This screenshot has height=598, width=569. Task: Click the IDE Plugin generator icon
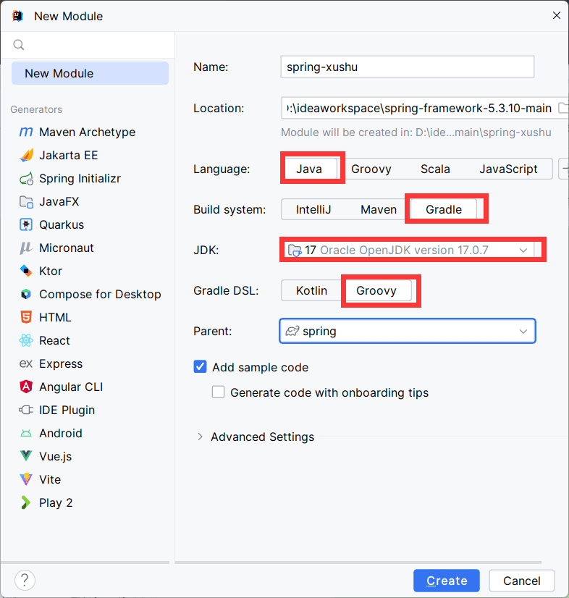click(26, 410)
